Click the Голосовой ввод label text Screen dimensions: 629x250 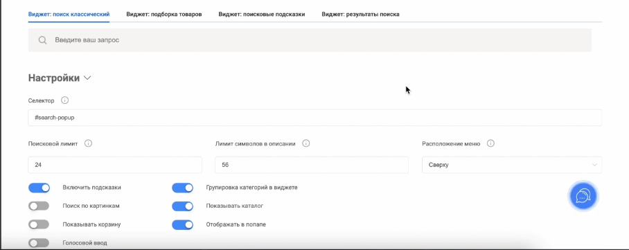point(85,243)
